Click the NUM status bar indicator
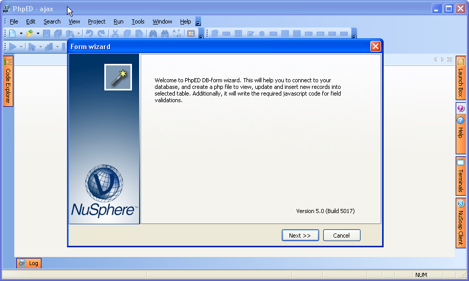469x281 pixels. [x=421, y=275]
